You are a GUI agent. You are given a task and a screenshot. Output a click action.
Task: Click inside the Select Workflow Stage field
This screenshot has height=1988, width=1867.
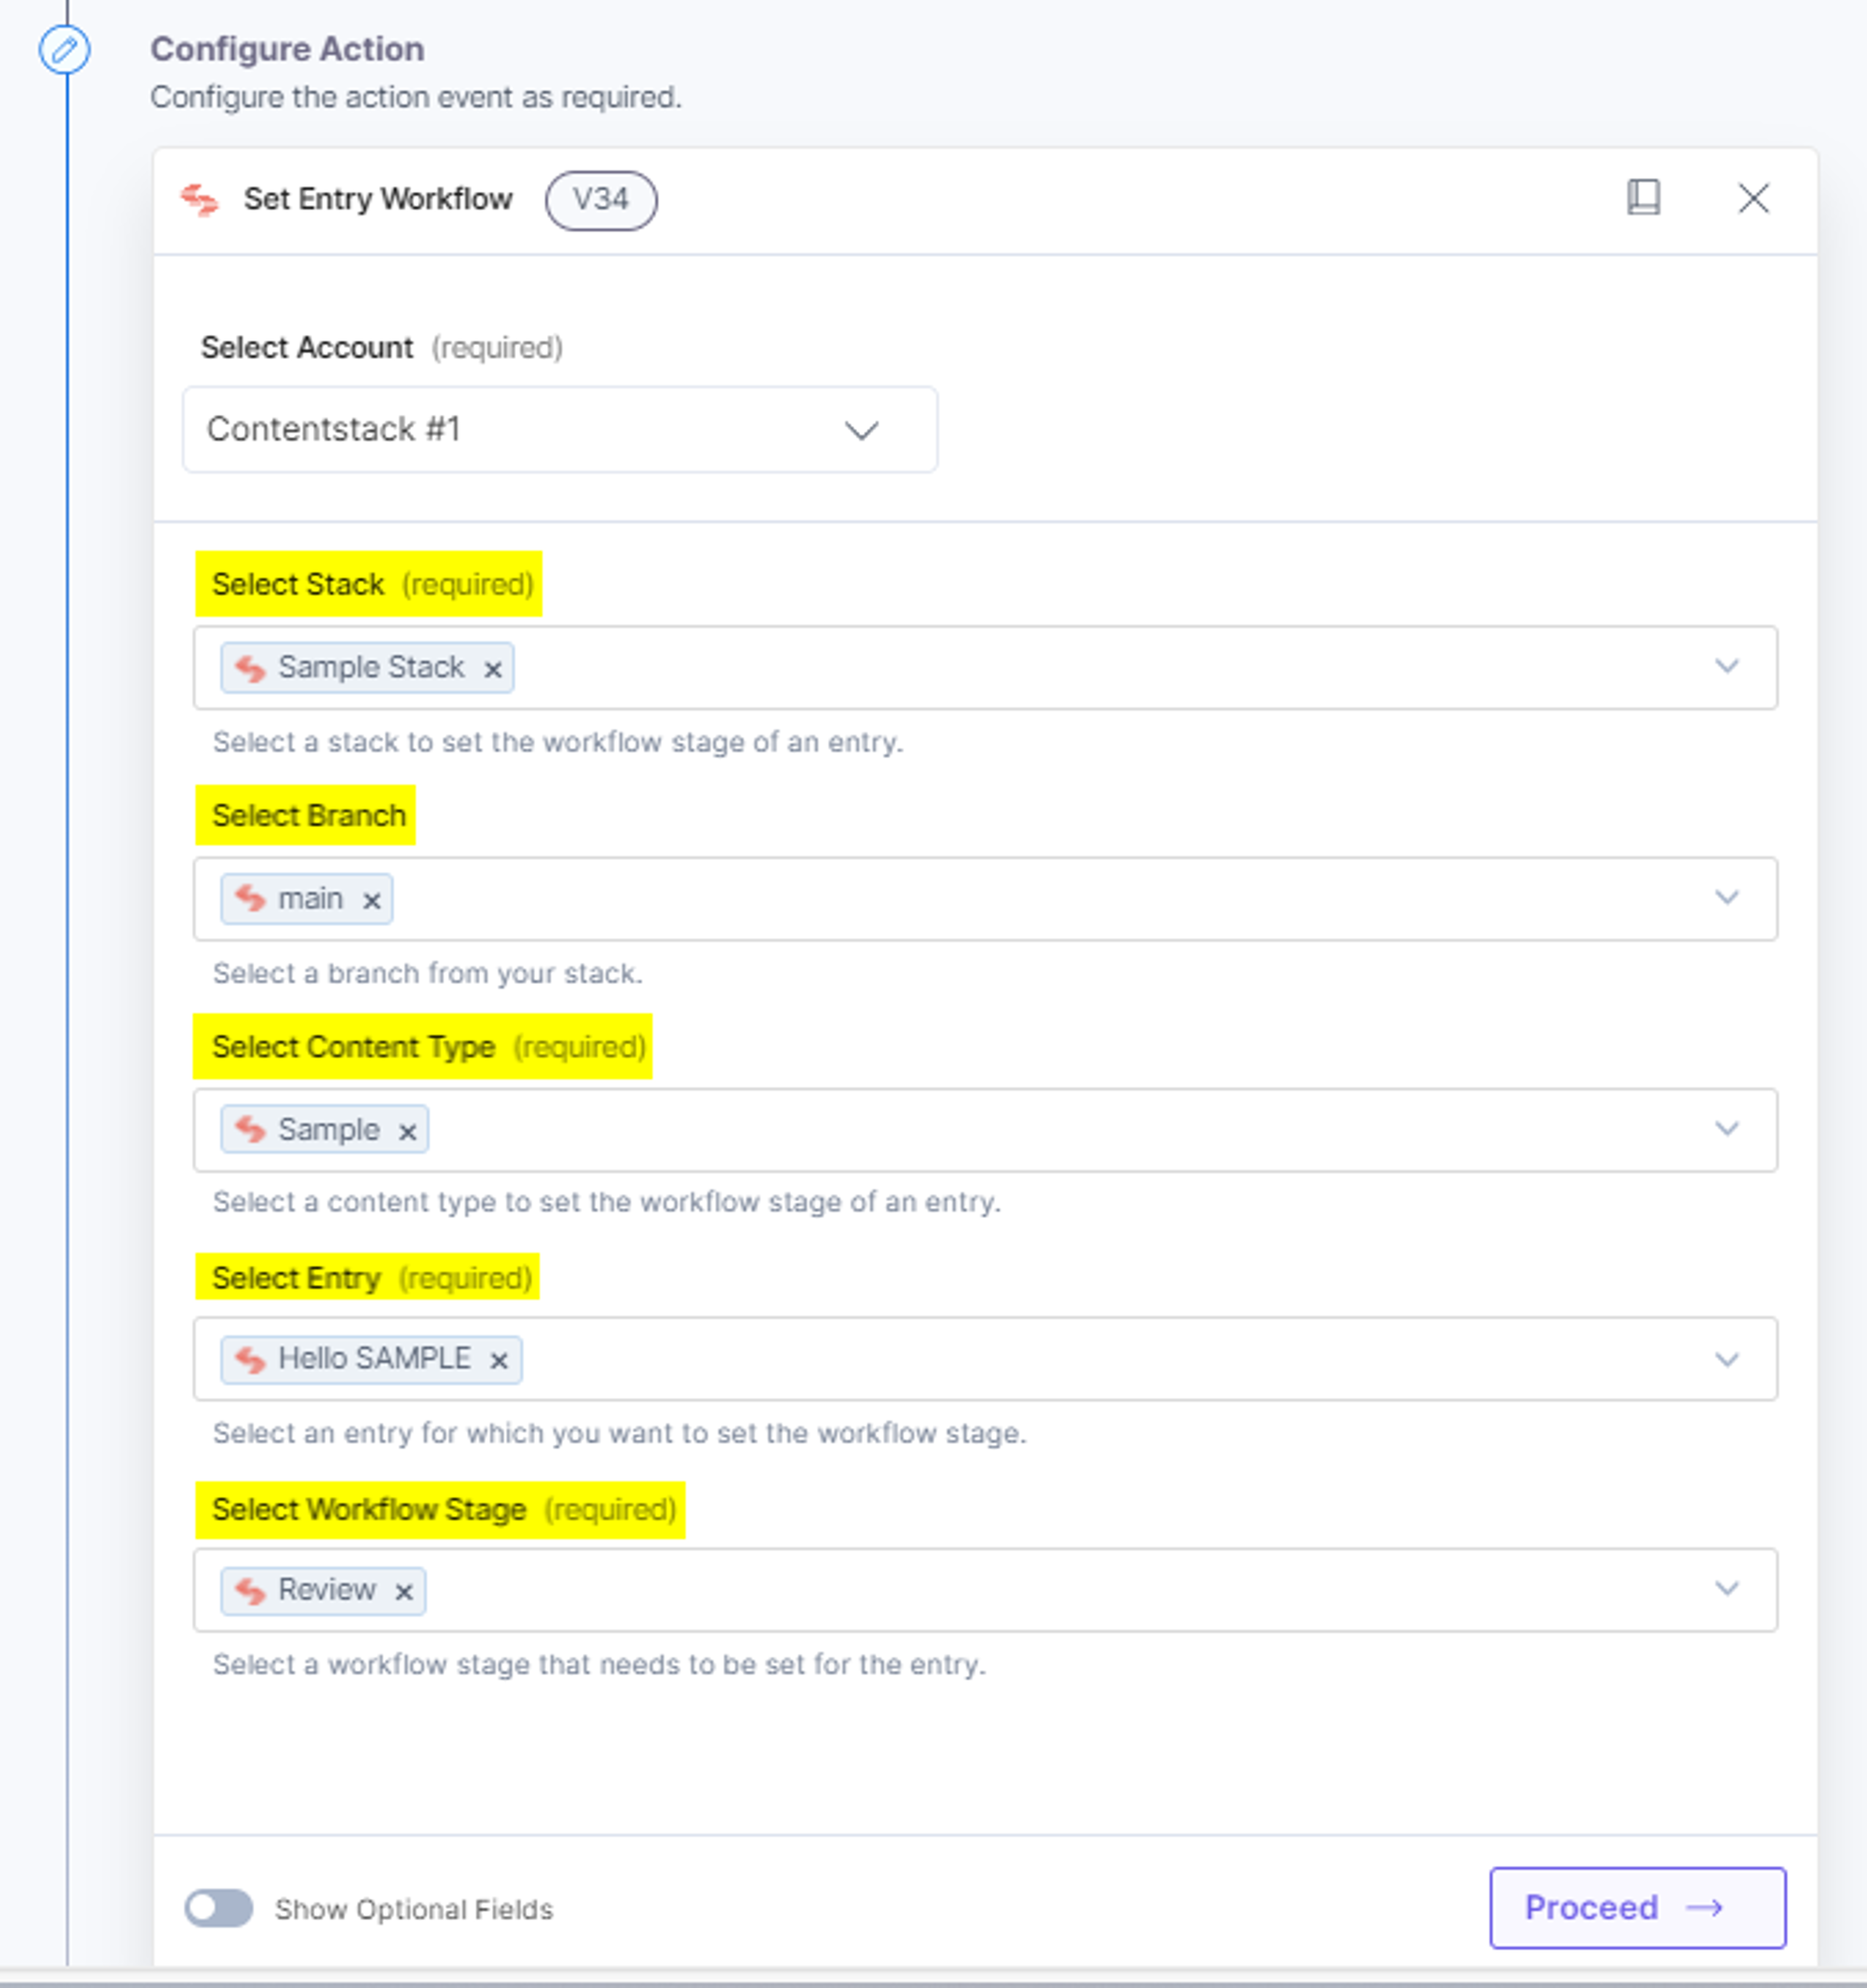pyautogui.click(x=985, y=1590)
